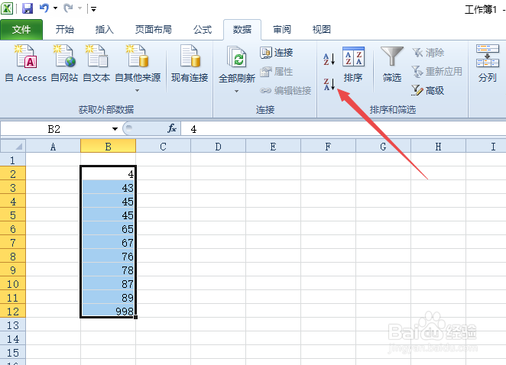Import data using 自文本 icon
The width and height of the screenshot is (506, 365).
[96, 64]
